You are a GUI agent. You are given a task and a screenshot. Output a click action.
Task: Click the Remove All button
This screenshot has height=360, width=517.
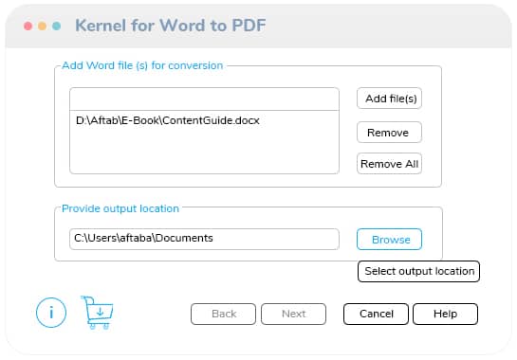(389, 163)
